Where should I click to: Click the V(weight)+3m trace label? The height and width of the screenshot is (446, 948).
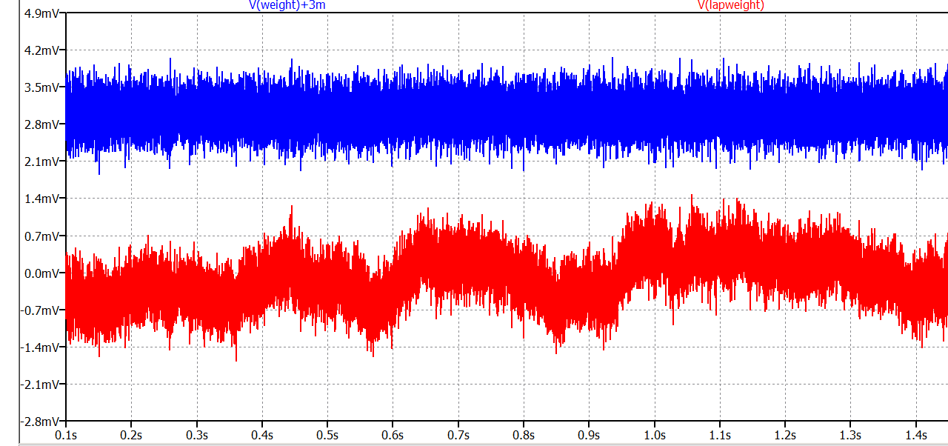point(287,5)
